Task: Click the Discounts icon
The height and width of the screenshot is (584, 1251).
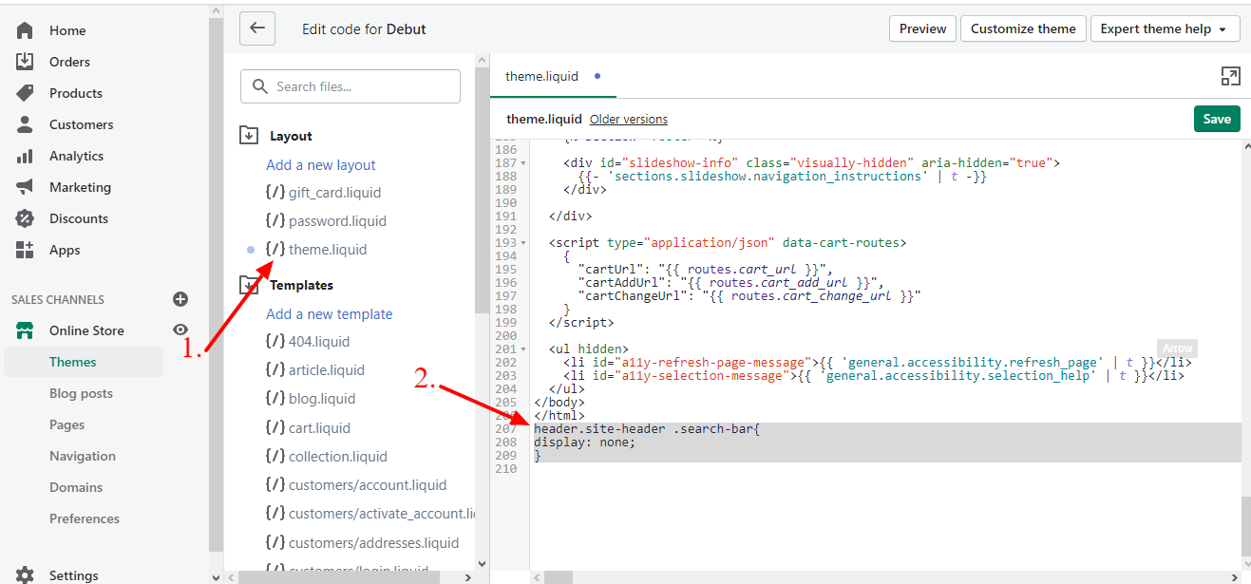Action: pos(22,217)
